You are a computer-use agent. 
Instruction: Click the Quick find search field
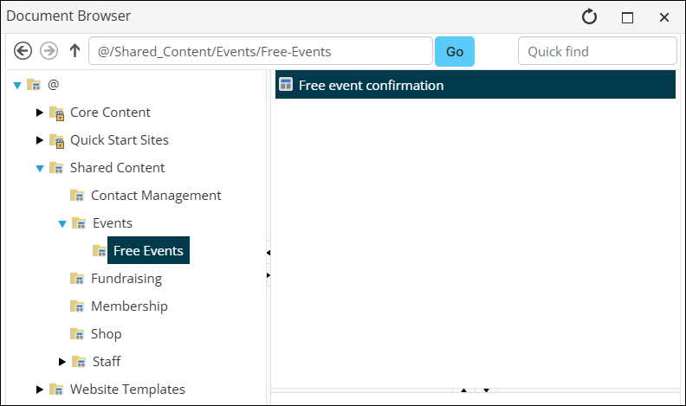pos(597,51)
